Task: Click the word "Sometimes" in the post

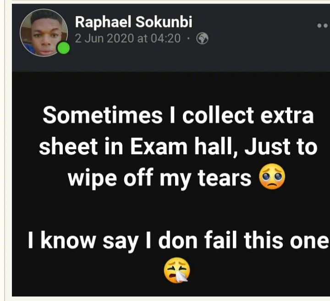Action: 103,116
